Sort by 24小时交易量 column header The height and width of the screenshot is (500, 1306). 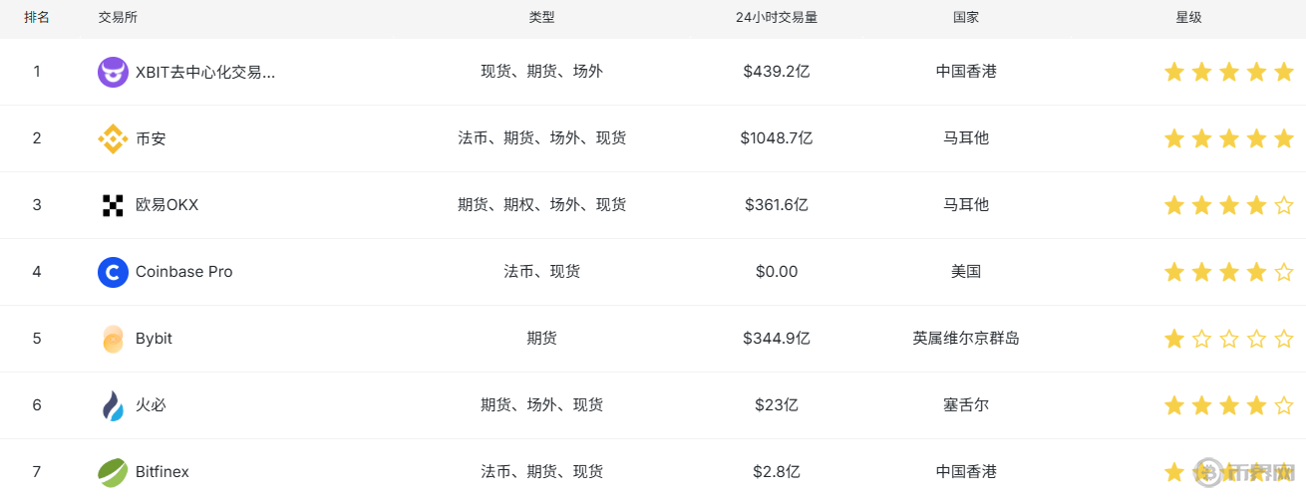coord(777,18)
